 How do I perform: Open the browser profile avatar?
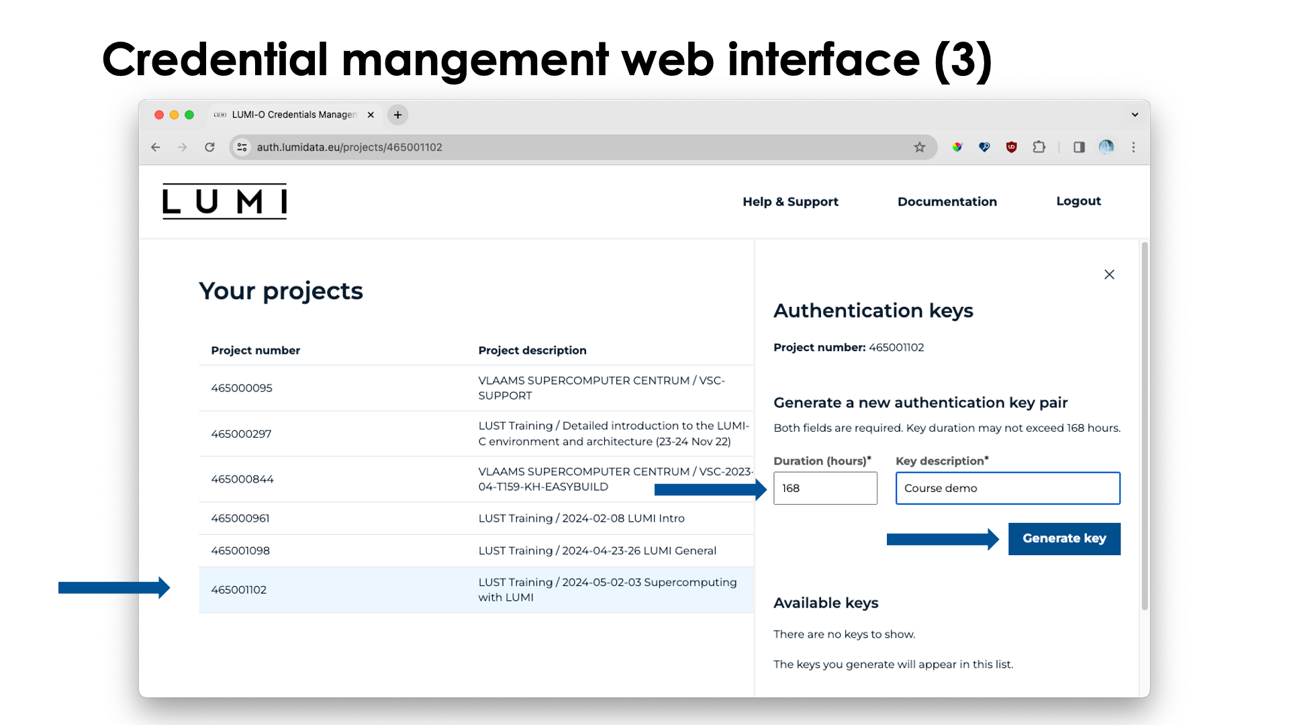(x=1106, y=147)
